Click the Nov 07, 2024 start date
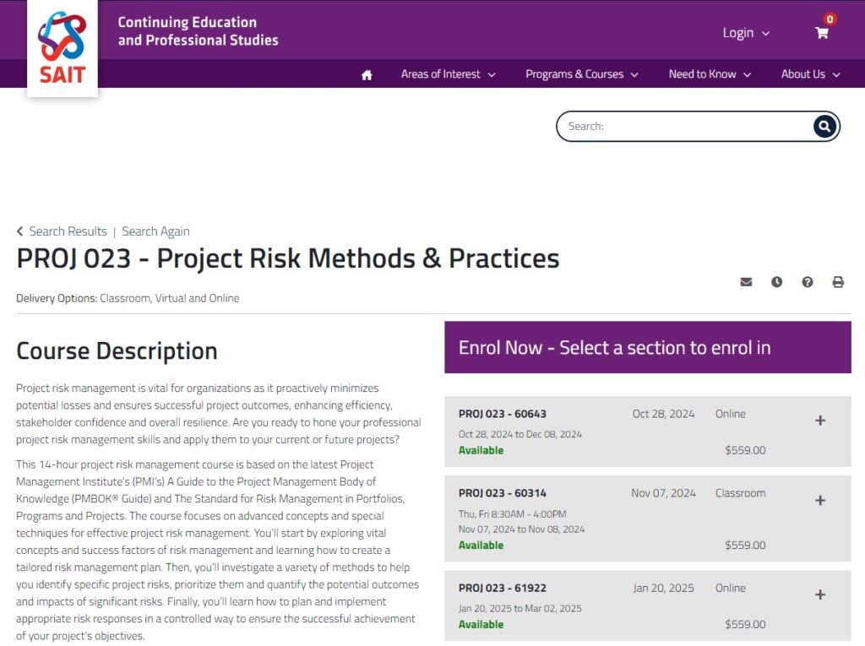865x646 pixels. [x=664, y=493]
